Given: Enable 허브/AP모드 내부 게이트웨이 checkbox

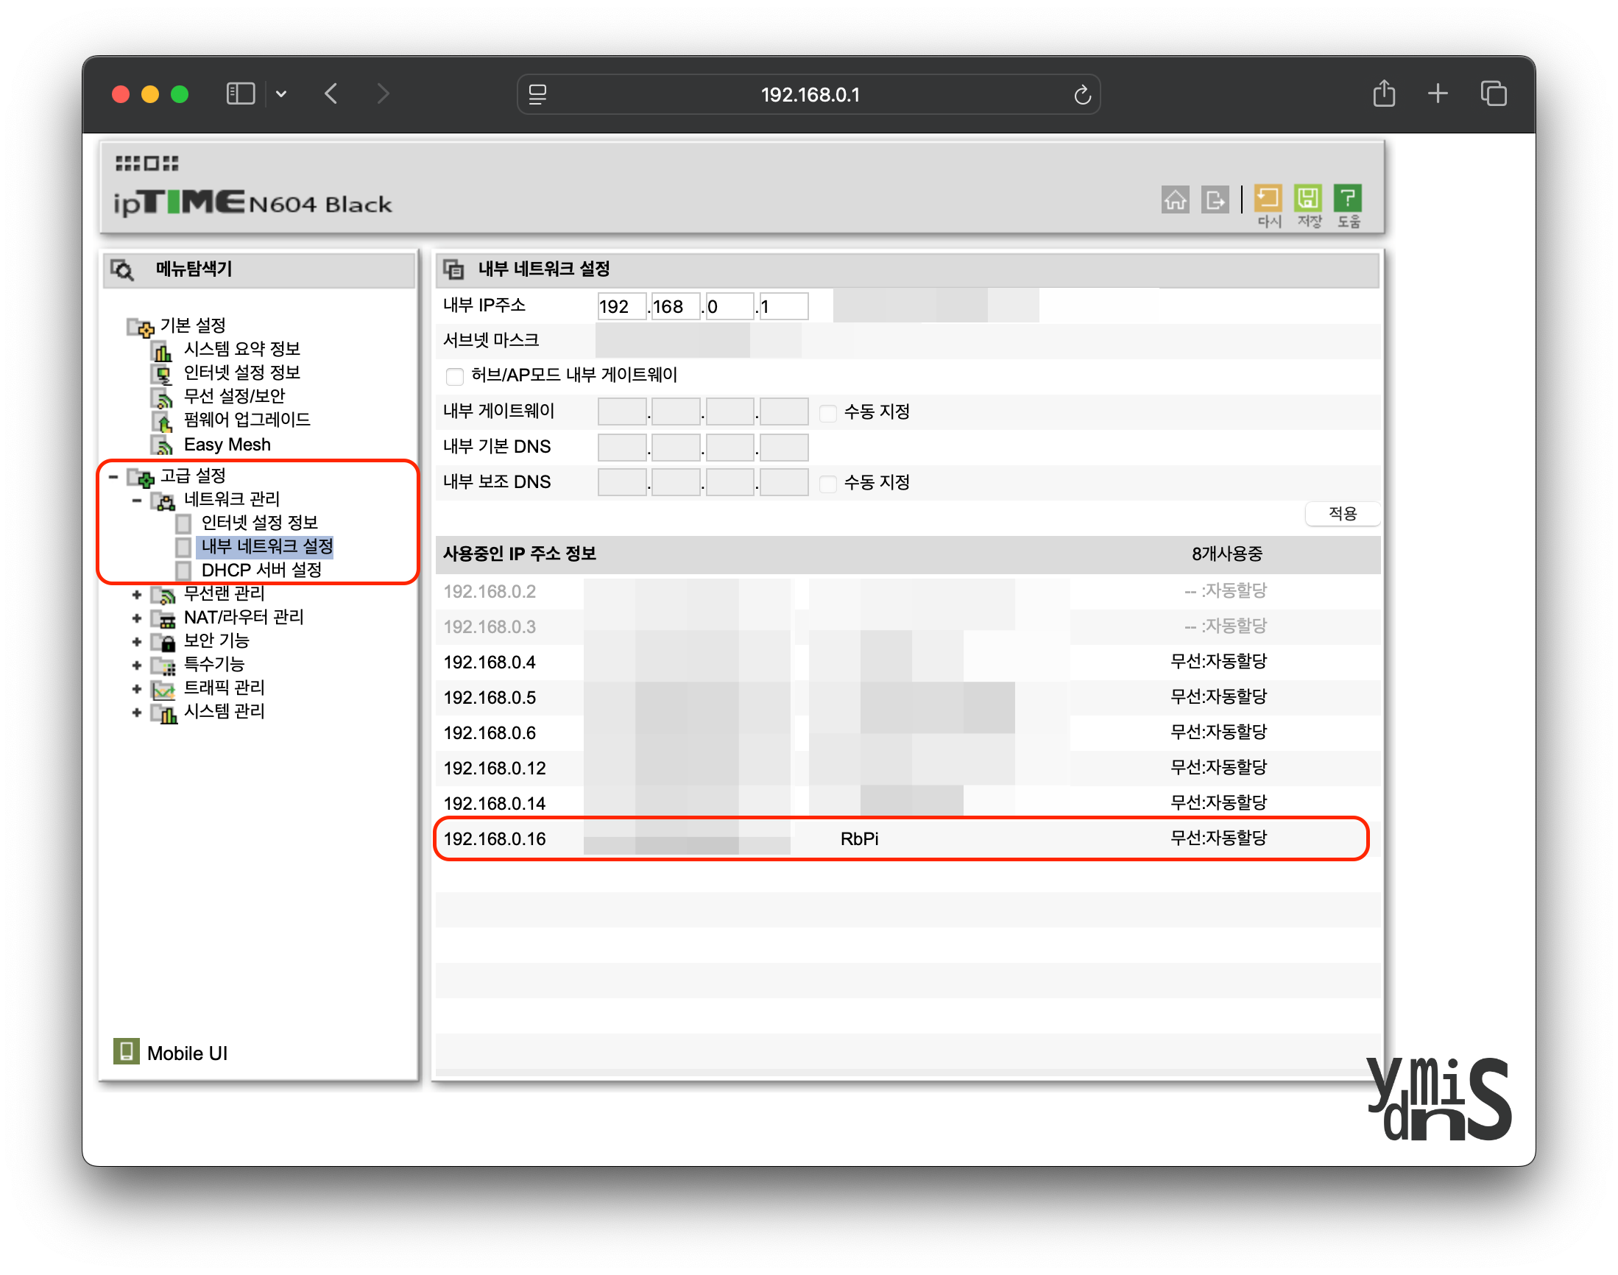Looking at the screenshot, I should pos(455,377).
